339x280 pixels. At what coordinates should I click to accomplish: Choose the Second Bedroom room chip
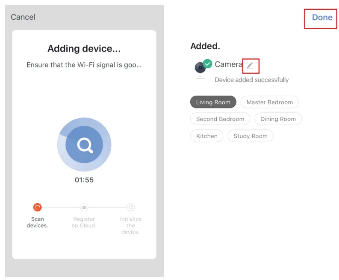tap(220, 119)
